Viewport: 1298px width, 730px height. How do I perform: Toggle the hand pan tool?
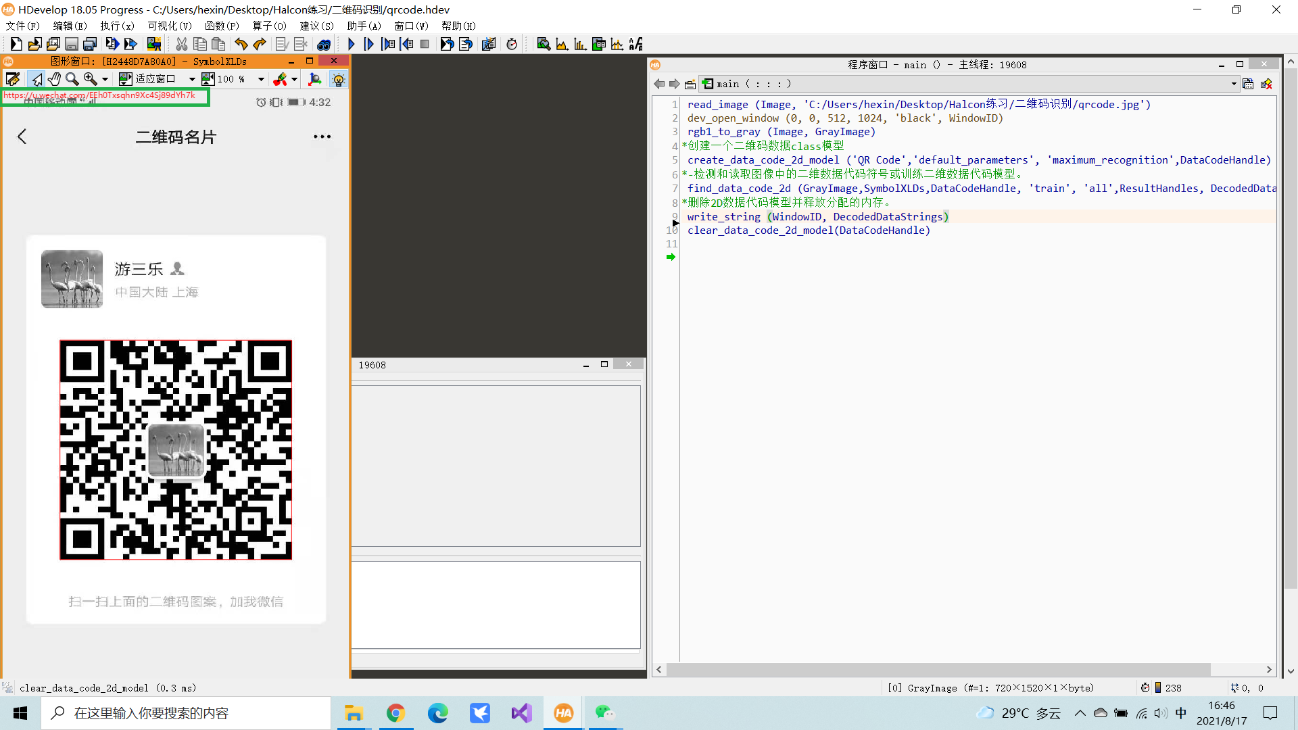tap(54, 80)
